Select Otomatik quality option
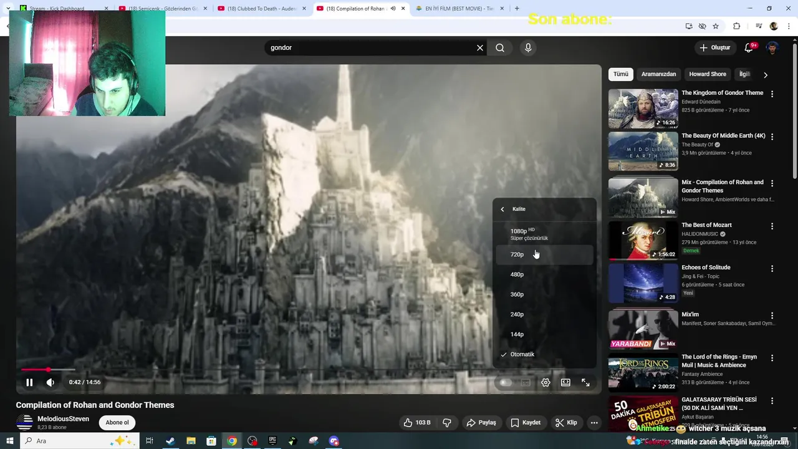 point(544,354)
